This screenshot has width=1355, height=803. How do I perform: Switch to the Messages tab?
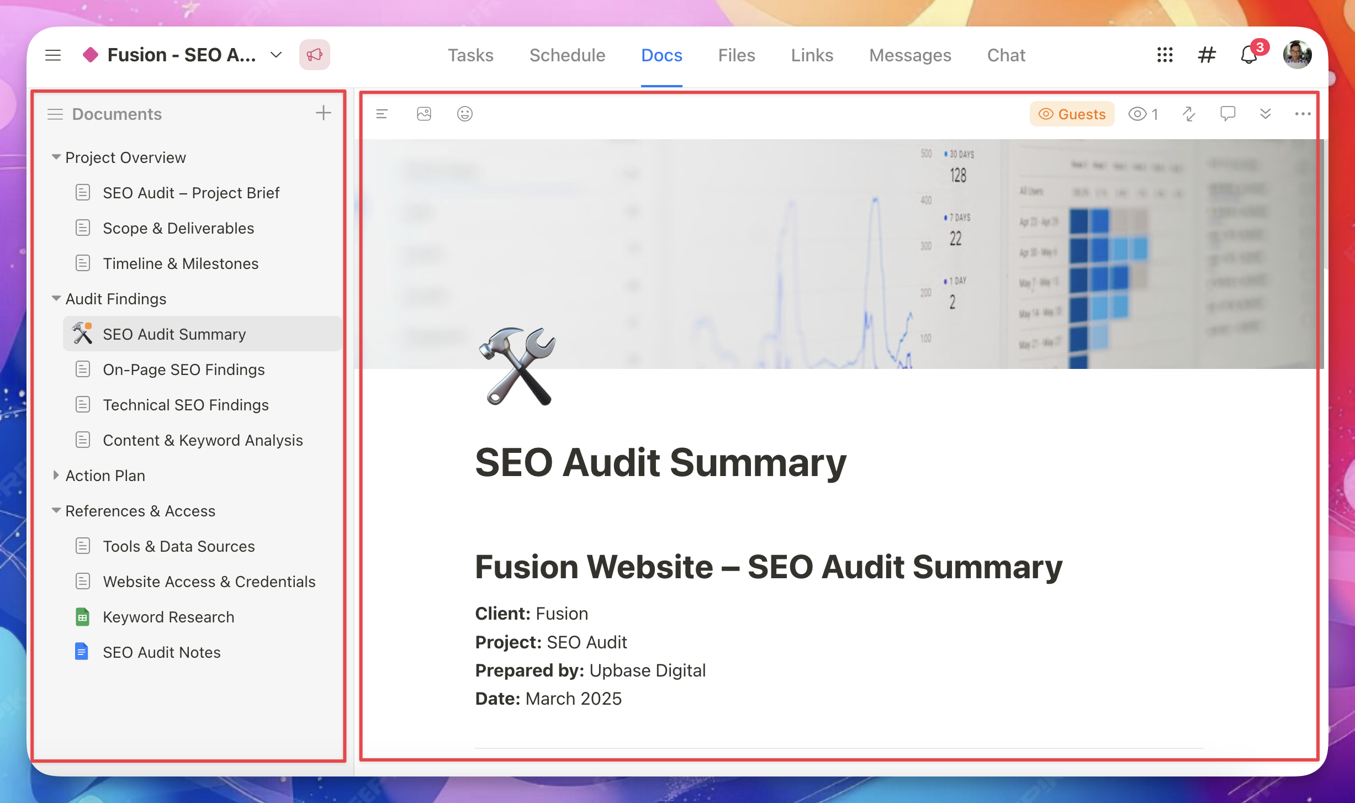[x=910, y=55]
